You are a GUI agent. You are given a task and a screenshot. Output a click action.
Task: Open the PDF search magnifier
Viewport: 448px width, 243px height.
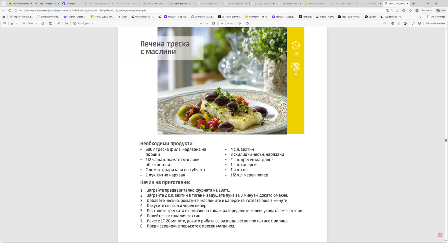385,24
